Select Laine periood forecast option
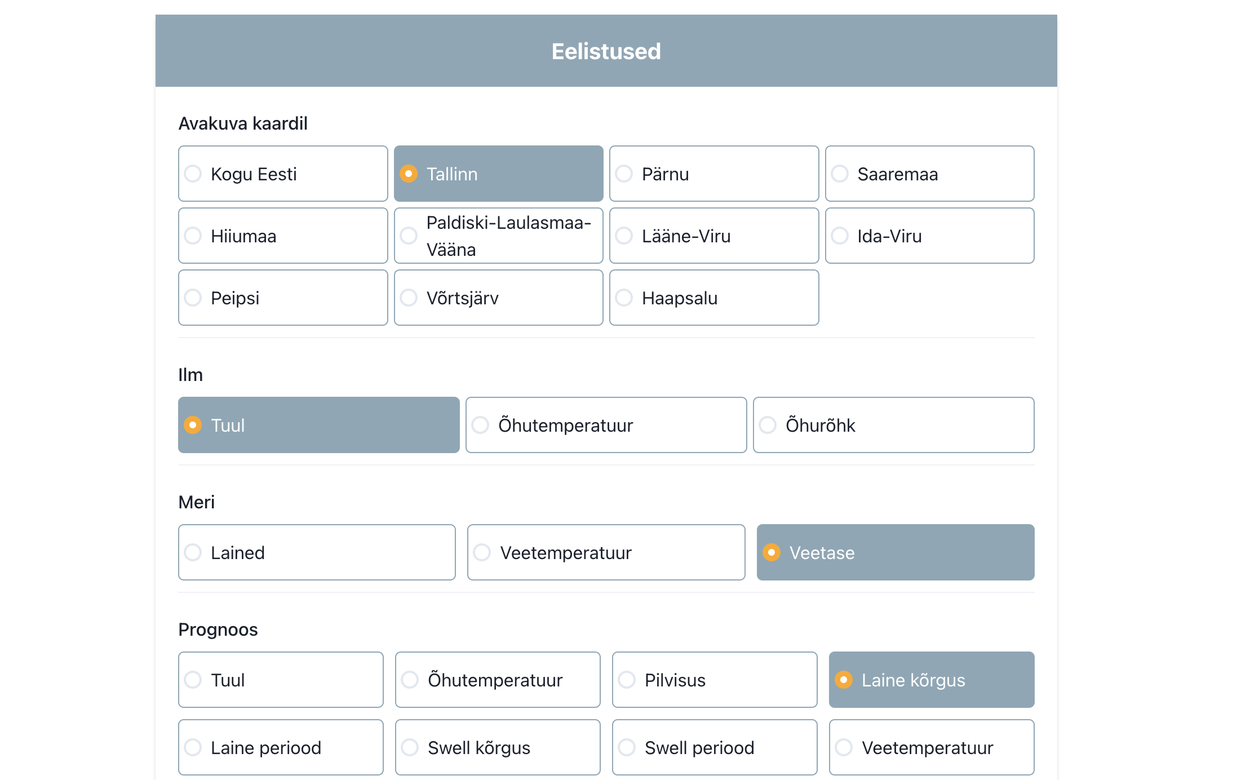 pos(281,747)
